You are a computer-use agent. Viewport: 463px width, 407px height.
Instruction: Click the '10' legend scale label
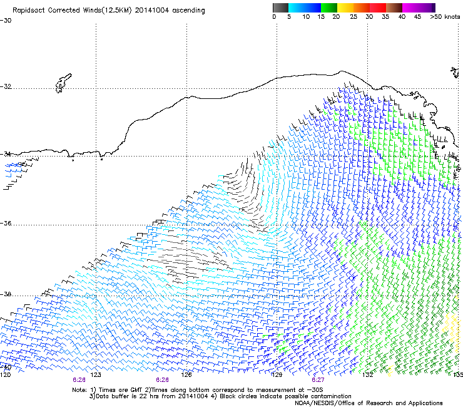pos(306,17)
